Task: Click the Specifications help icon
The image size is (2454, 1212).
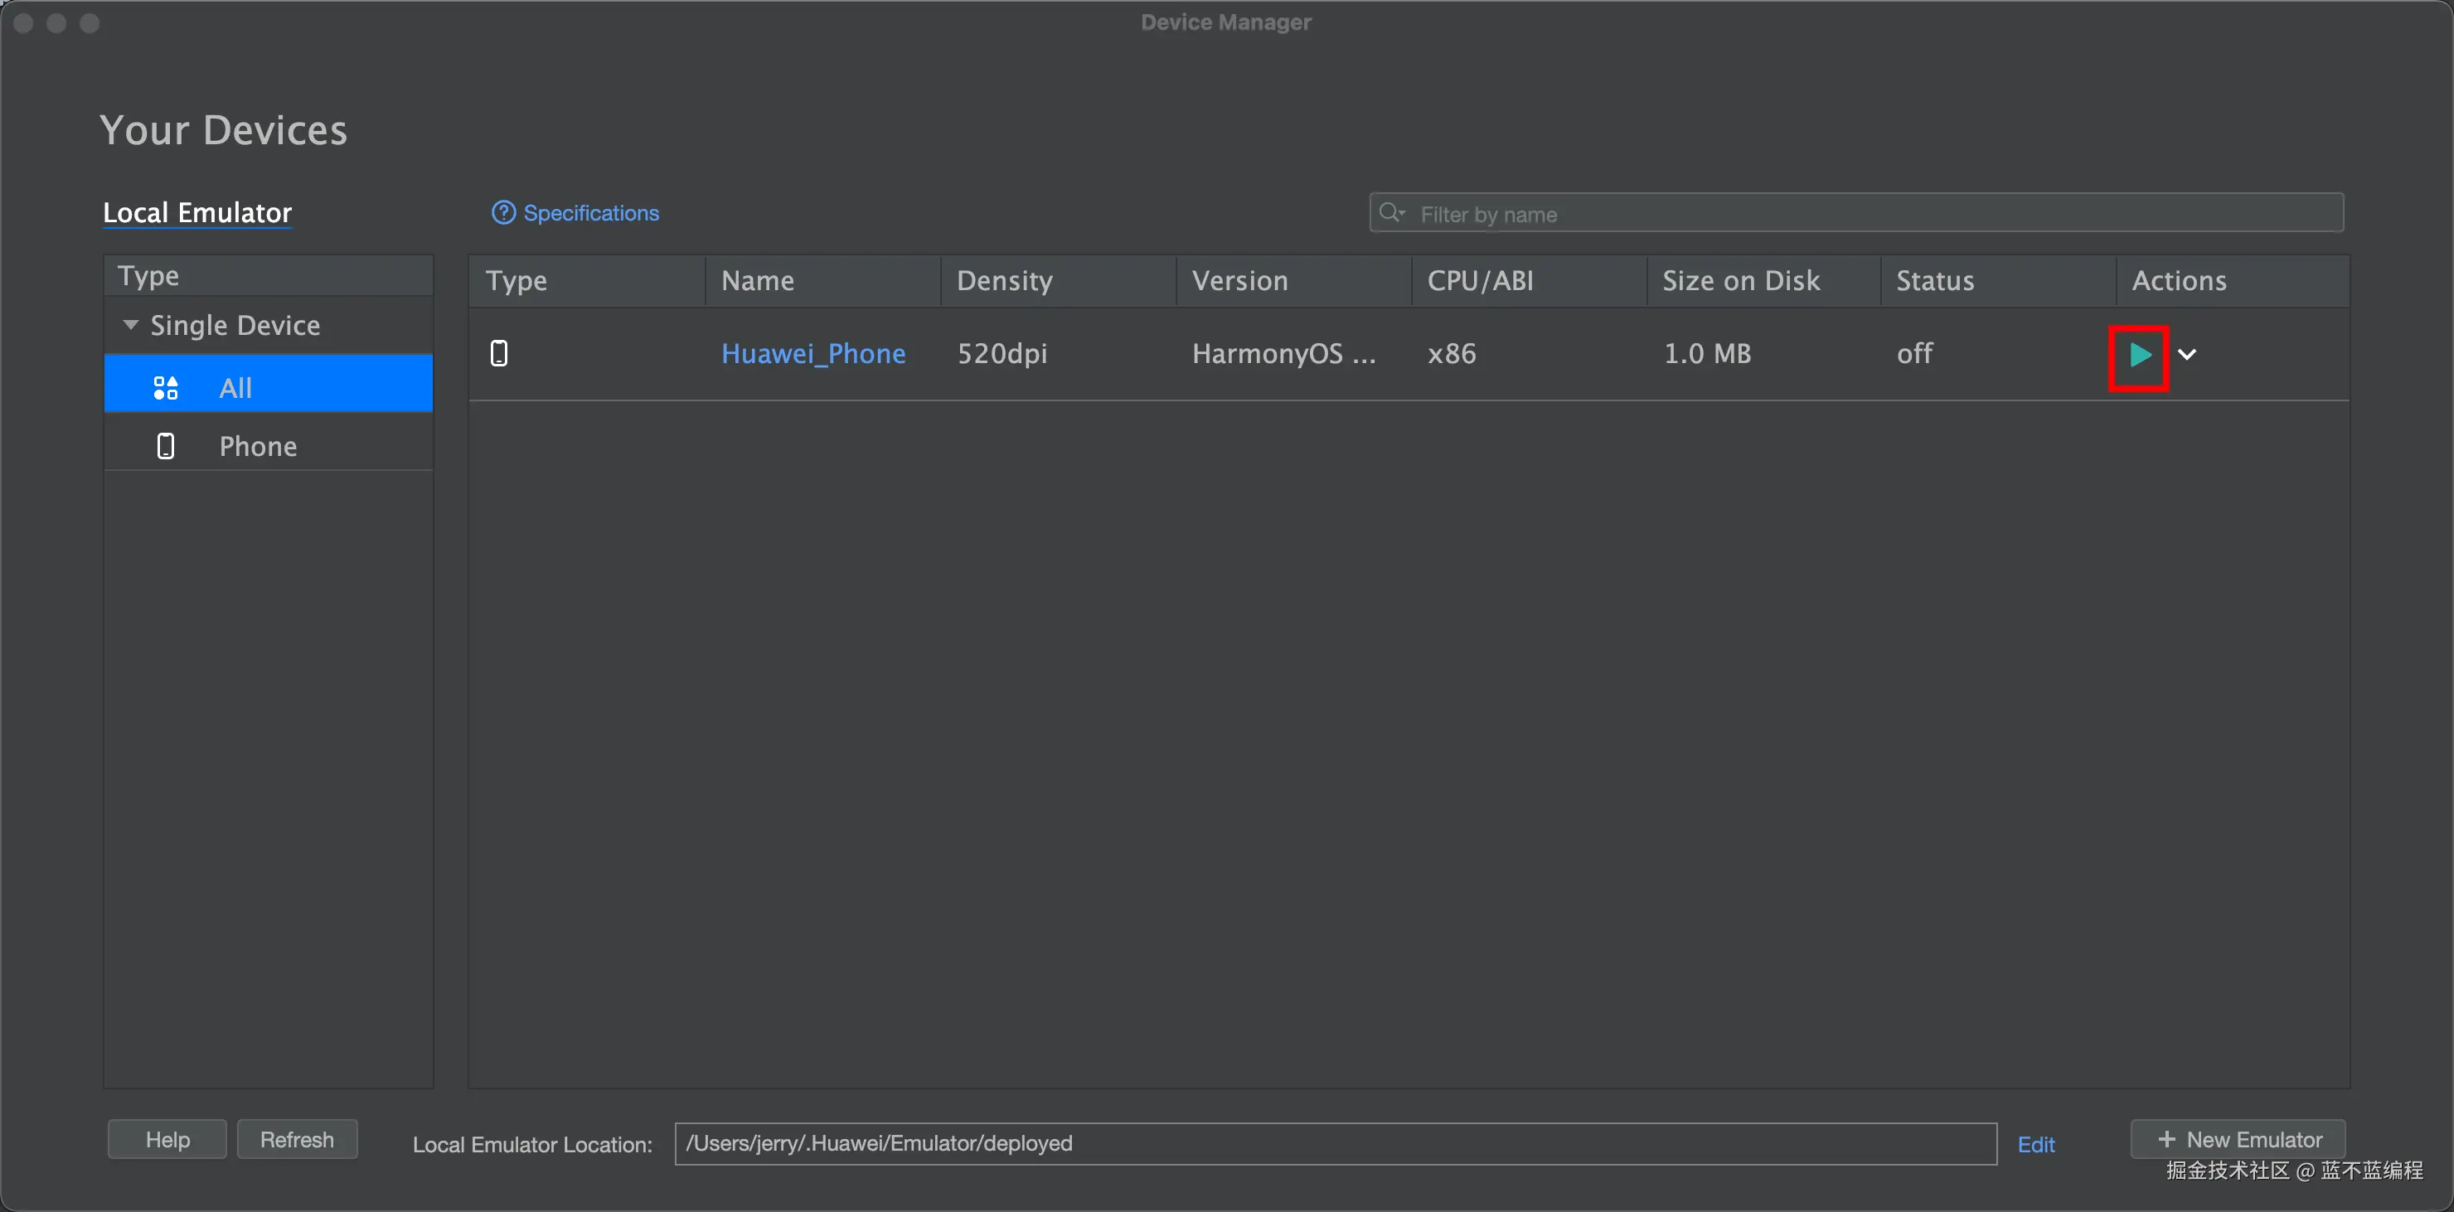Action: [x=503, y=212]
